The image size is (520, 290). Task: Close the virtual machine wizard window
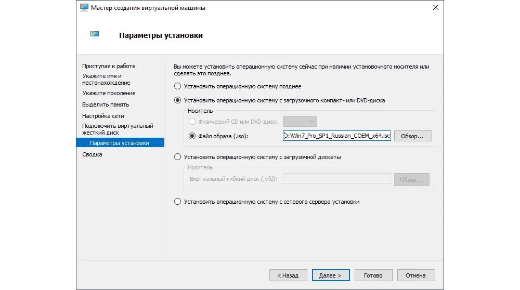436,7
